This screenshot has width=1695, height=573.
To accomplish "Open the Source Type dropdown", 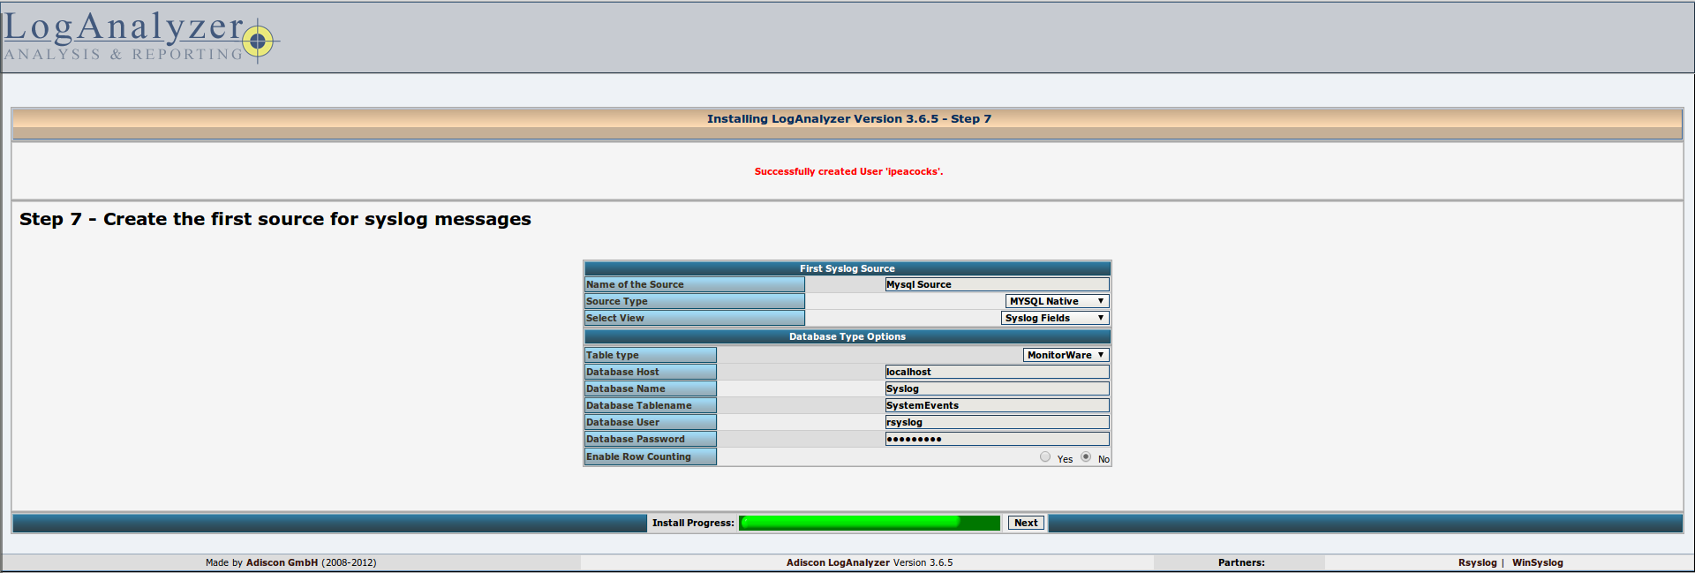I will [x=1057, y=301].
